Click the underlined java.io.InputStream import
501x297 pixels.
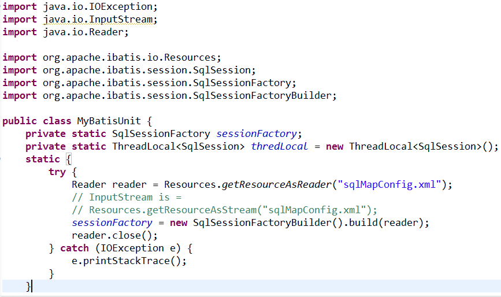coord(101,20)
